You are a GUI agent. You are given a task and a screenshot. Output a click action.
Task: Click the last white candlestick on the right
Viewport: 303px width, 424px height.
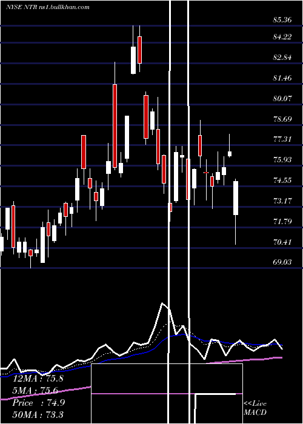(x=236, y=198)
